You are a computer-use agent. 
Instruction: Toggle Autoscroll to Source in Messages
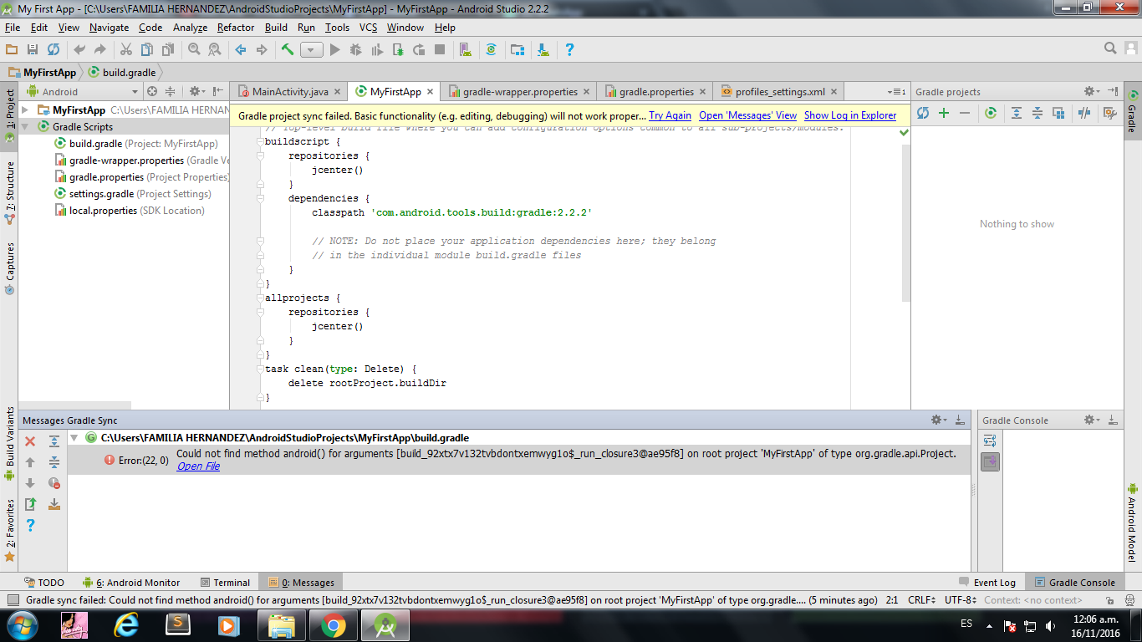54,504
